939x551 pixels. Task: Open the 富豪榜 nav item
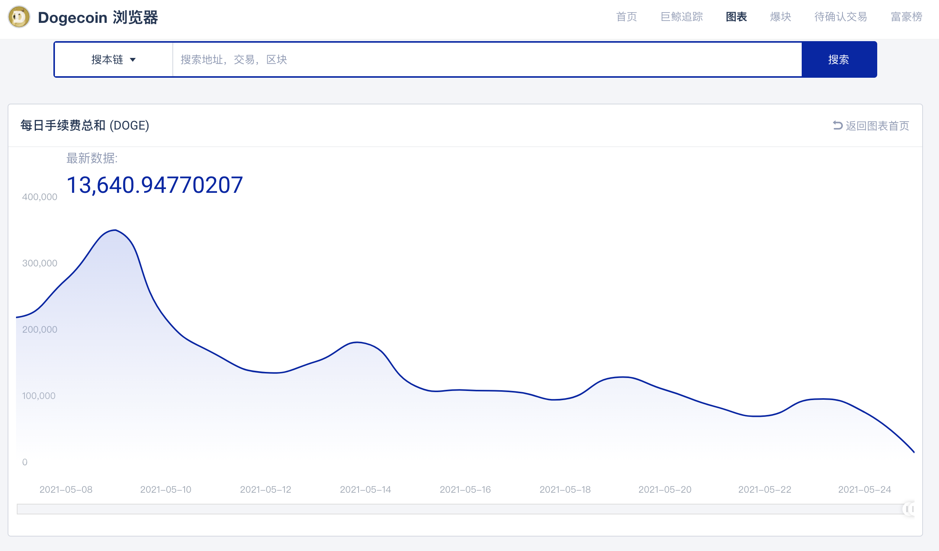pyautogui.click(x=907, y=17)
